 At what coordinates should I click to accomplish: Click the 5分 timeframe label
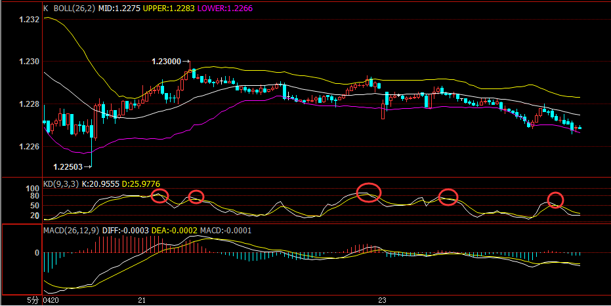click(x=33, y=300)
